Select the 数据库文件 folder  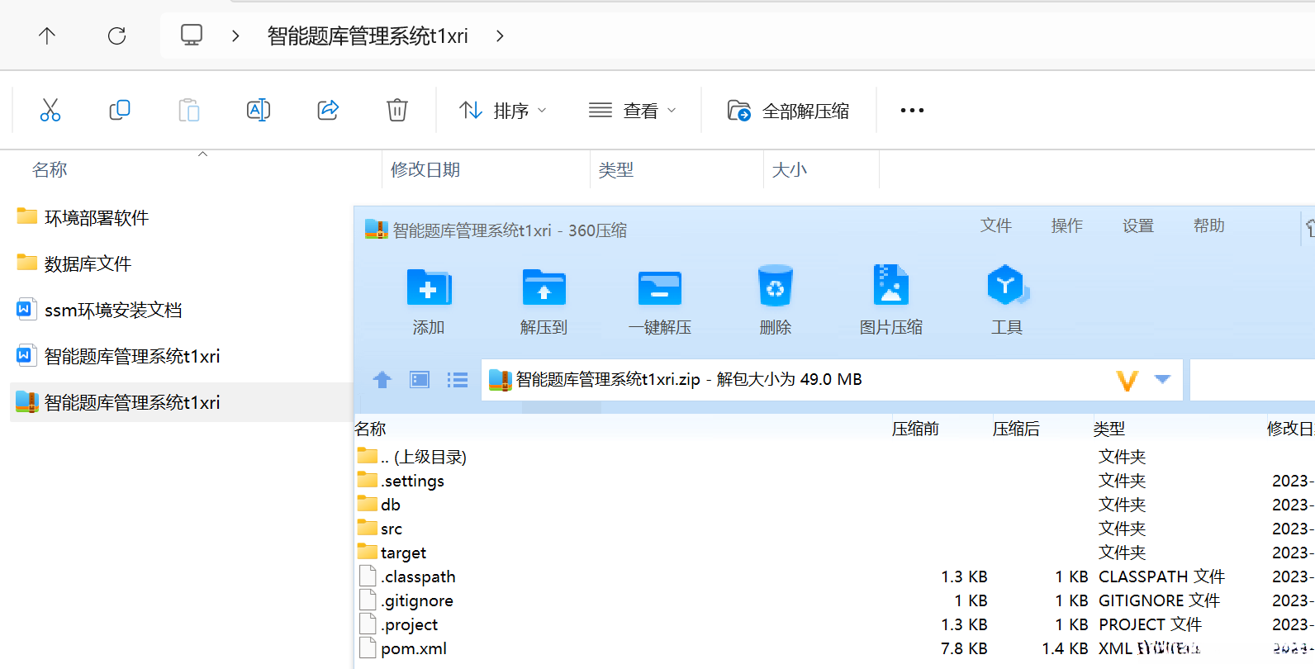[74, 263]
